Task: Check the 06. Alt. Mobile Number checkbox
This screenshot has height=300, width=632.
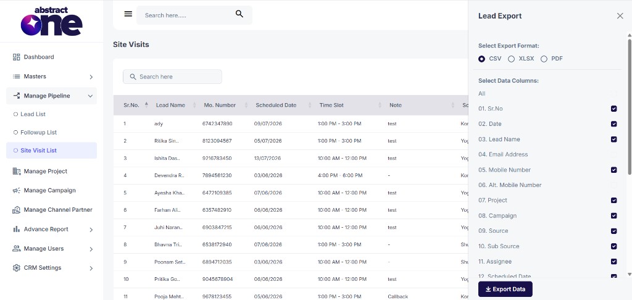Action: (x=614, y=185)
